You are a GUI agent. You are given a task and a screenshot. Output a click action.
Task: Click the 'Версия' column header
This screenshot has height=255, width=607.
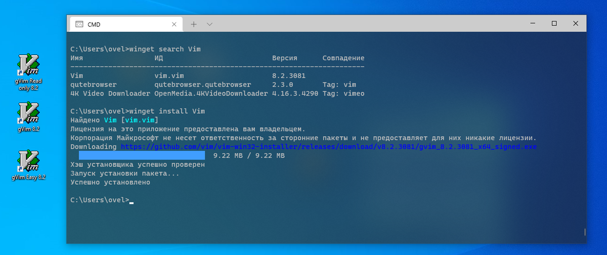pyautogui.click(x=285, y=58)
